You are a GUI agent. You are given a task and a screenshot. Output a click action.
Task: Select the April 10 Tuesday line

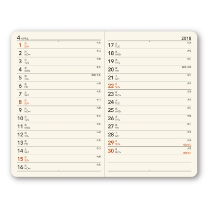pos(59,118)
